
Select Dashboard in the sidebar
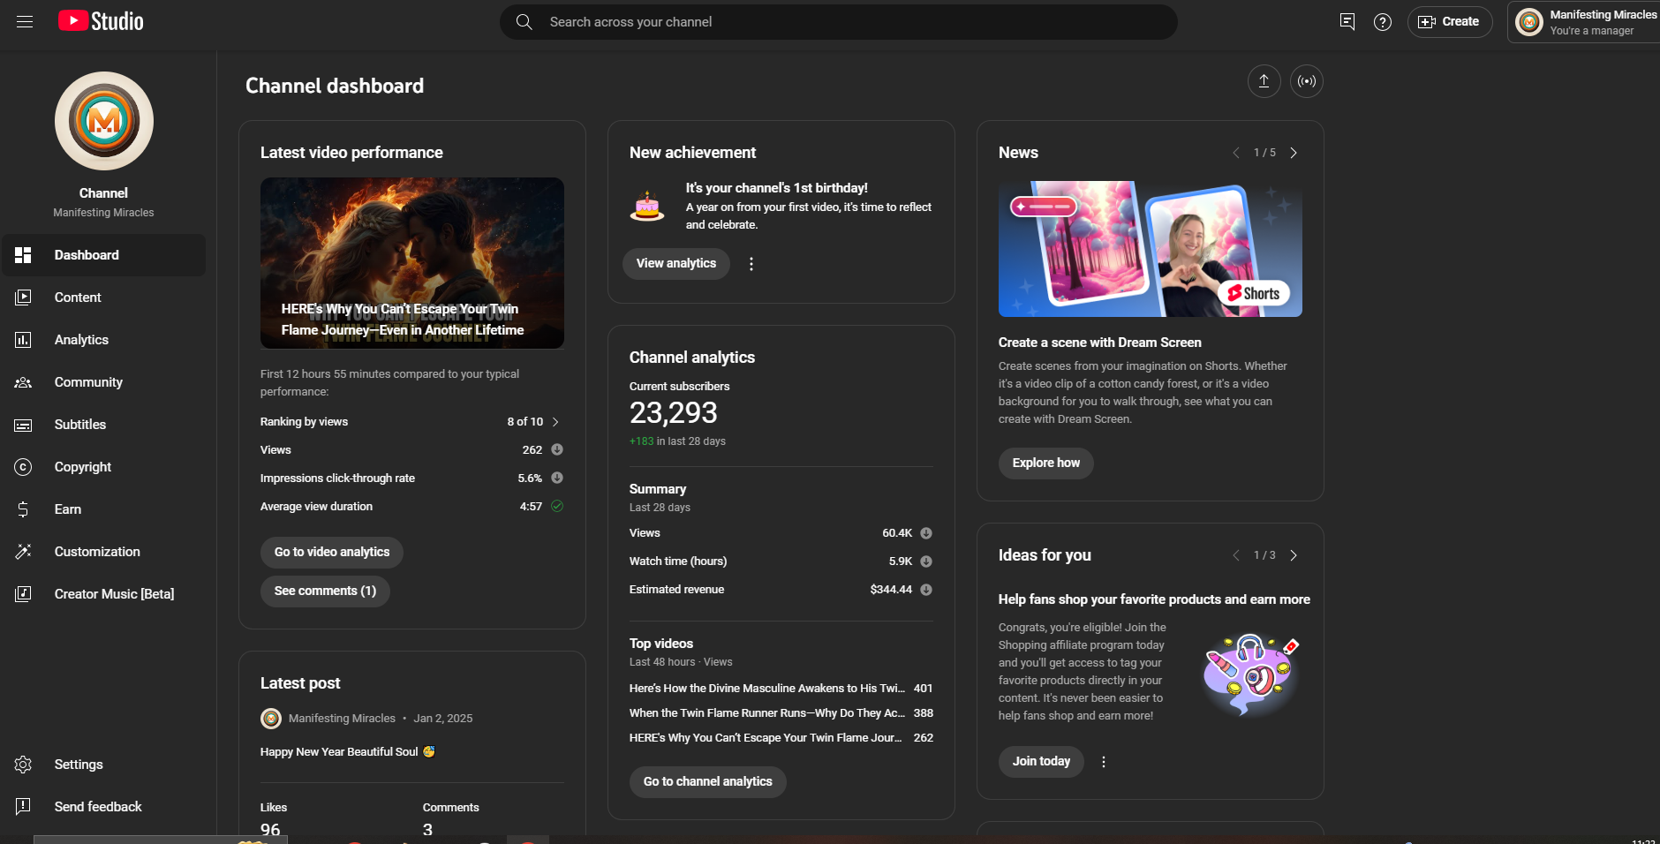point(104,255)
